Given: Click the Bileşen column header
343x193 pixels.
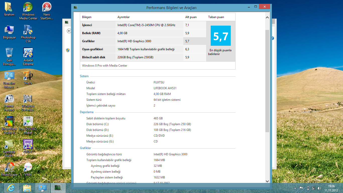Looking at the screenshot, I should 87,17.
